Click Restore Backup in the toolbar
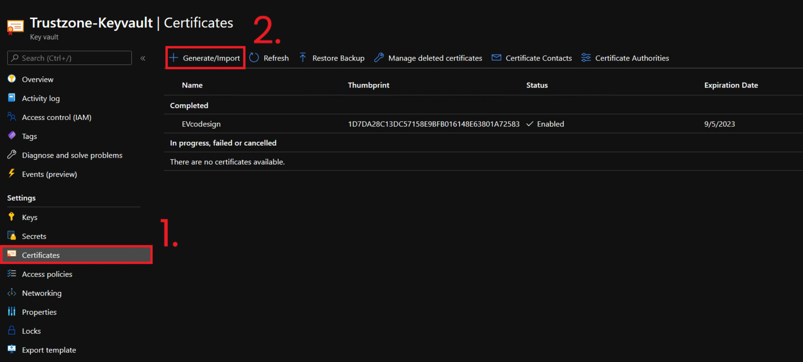The image size is (803, 362). tap(331, 57)
